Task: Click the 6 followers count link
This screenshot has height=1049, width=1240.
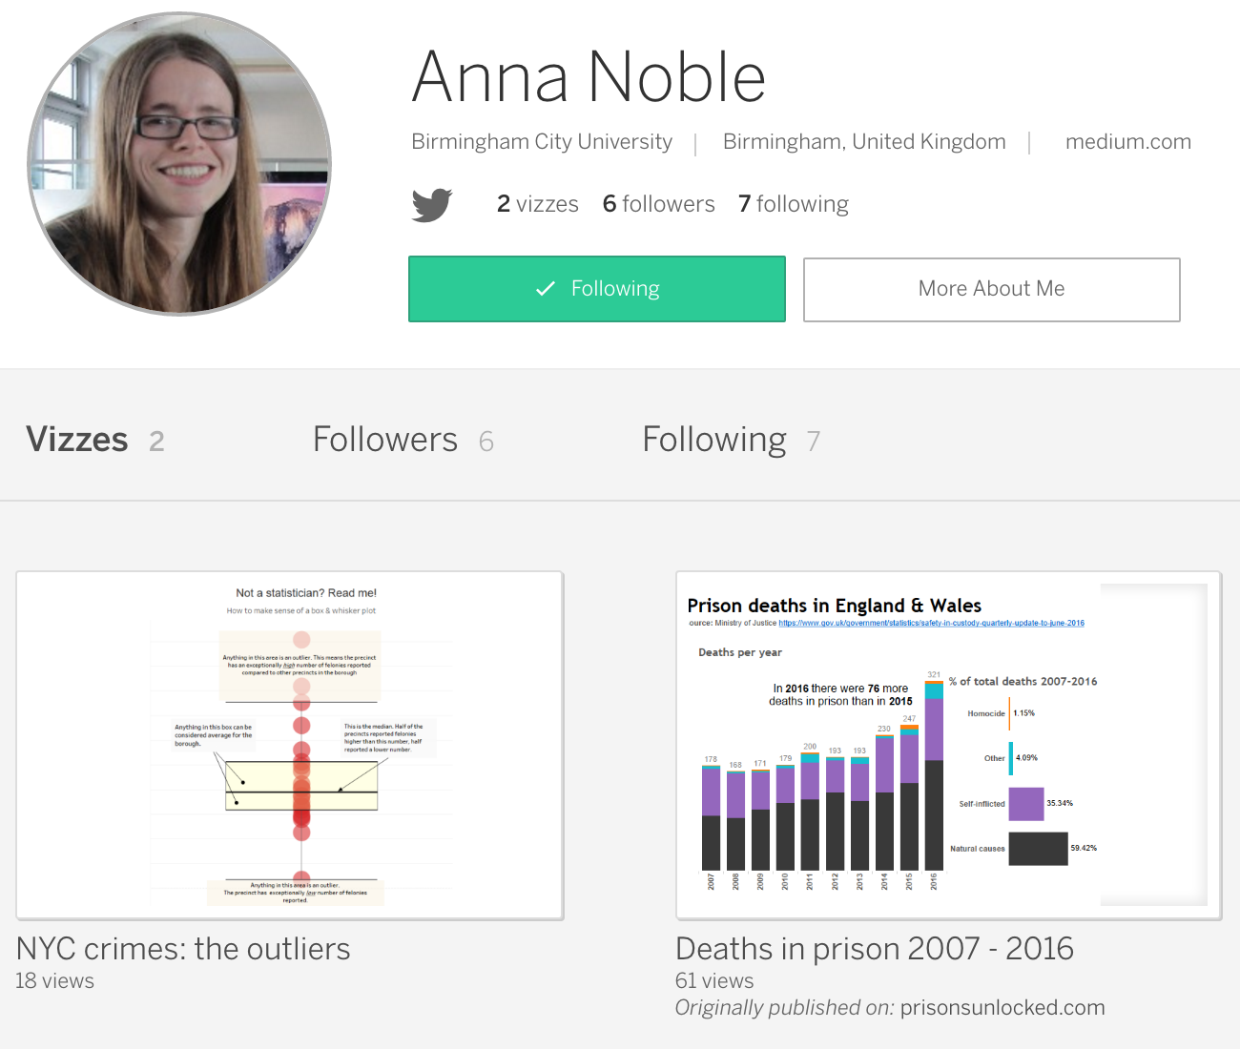Action: pos(658,204)
